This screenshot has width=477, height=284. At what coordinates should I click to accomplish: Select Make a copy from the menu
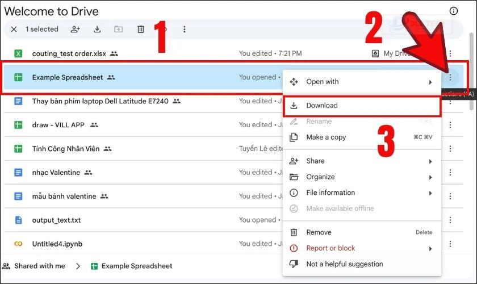coord(362,137)
